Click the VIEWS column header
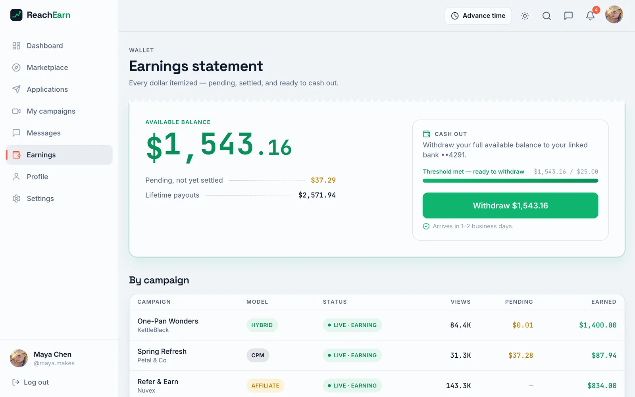Screen dimensions: 635x397 pos(460,302)
